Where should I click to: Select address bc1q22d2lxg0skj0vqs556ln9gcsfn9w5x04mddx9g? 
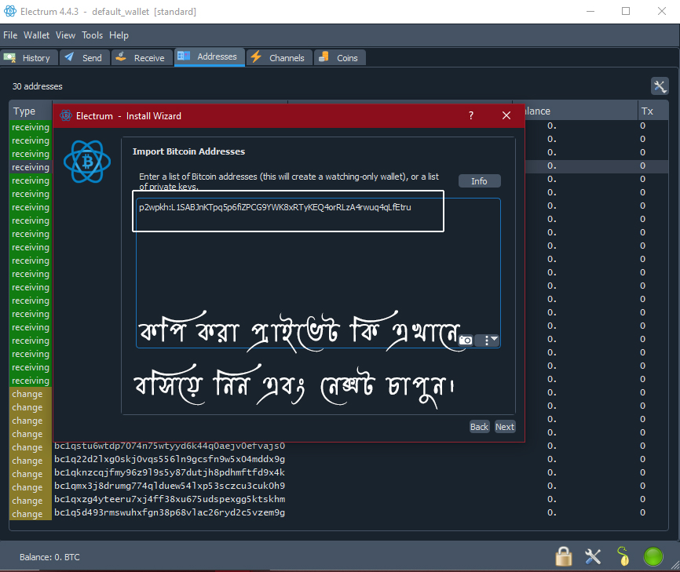pos(170,459)
